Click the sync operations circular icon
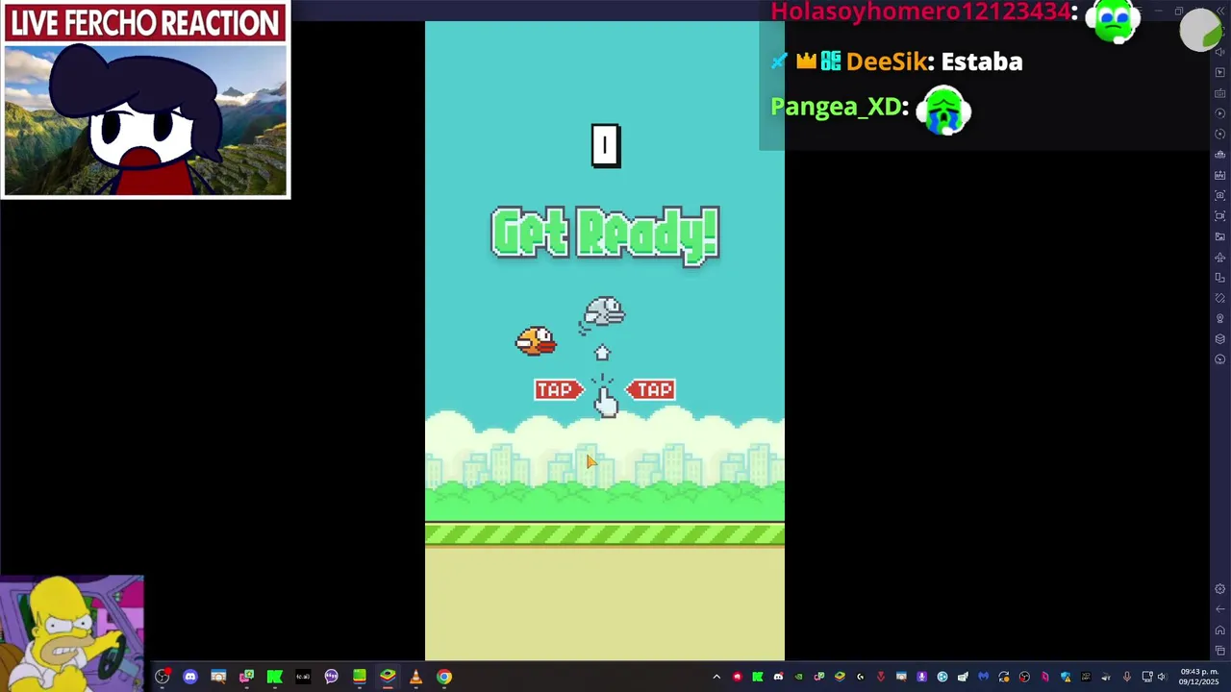 [x=1220, y=134]
